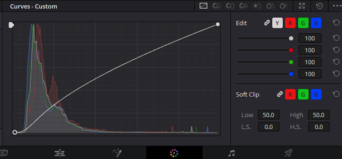Click the red intensity value field

tap(310, 50)
